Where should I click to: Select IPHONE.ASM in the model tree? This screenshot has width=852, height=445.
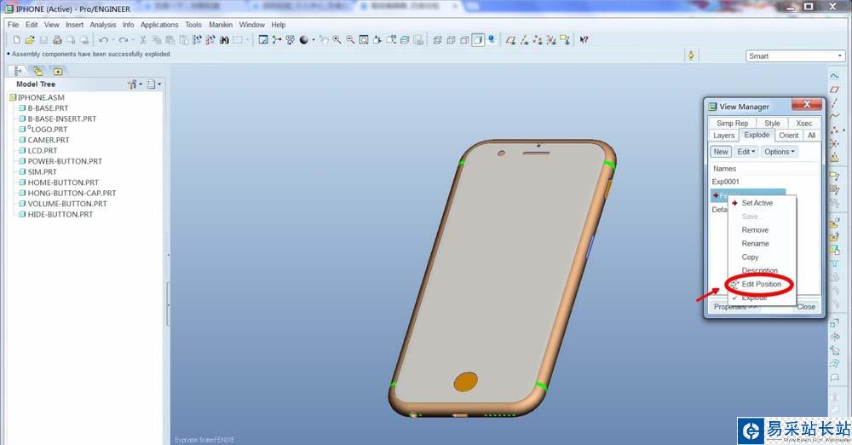pyautogui.click(x=37, y=97)
